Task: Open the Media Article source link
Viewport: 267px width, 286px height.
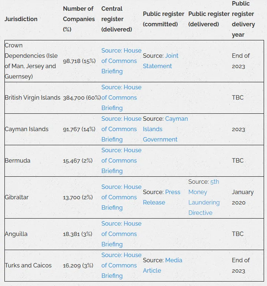Action: pos(162,265)
